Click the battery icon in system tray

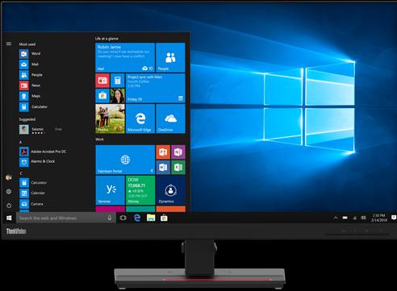pos(345,218)
